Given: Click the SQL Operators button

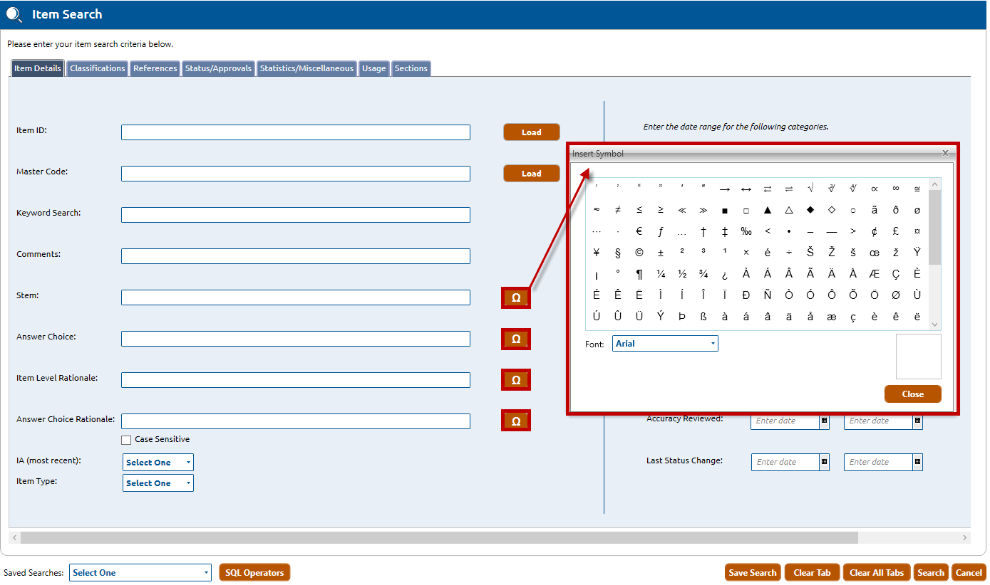Looking at the screenshot, I should coord(254,573).
